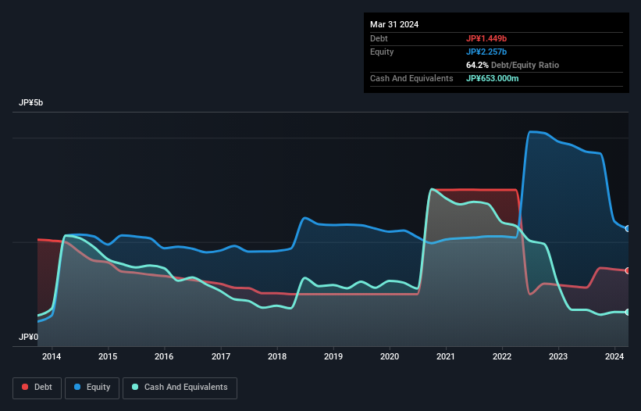The width and height of the screenshot is (641, 411).
Task: Select the Debt endpoint marker on chart
Action: click(628, 270)
